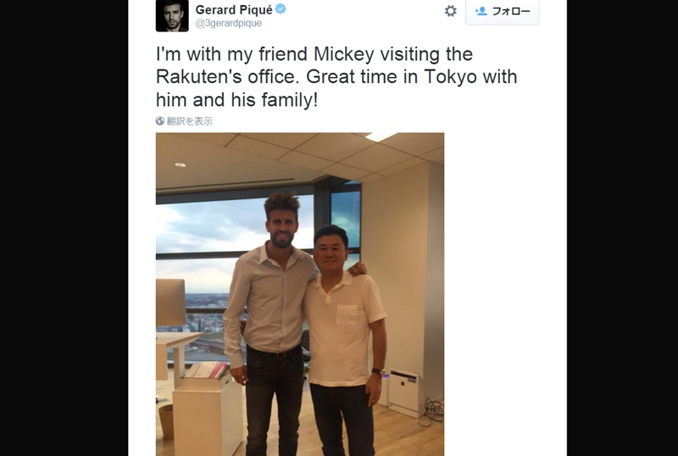678x456 pixels.
Task: Dismiss the tweet via the left dark overlay
Action: [64, 228]
